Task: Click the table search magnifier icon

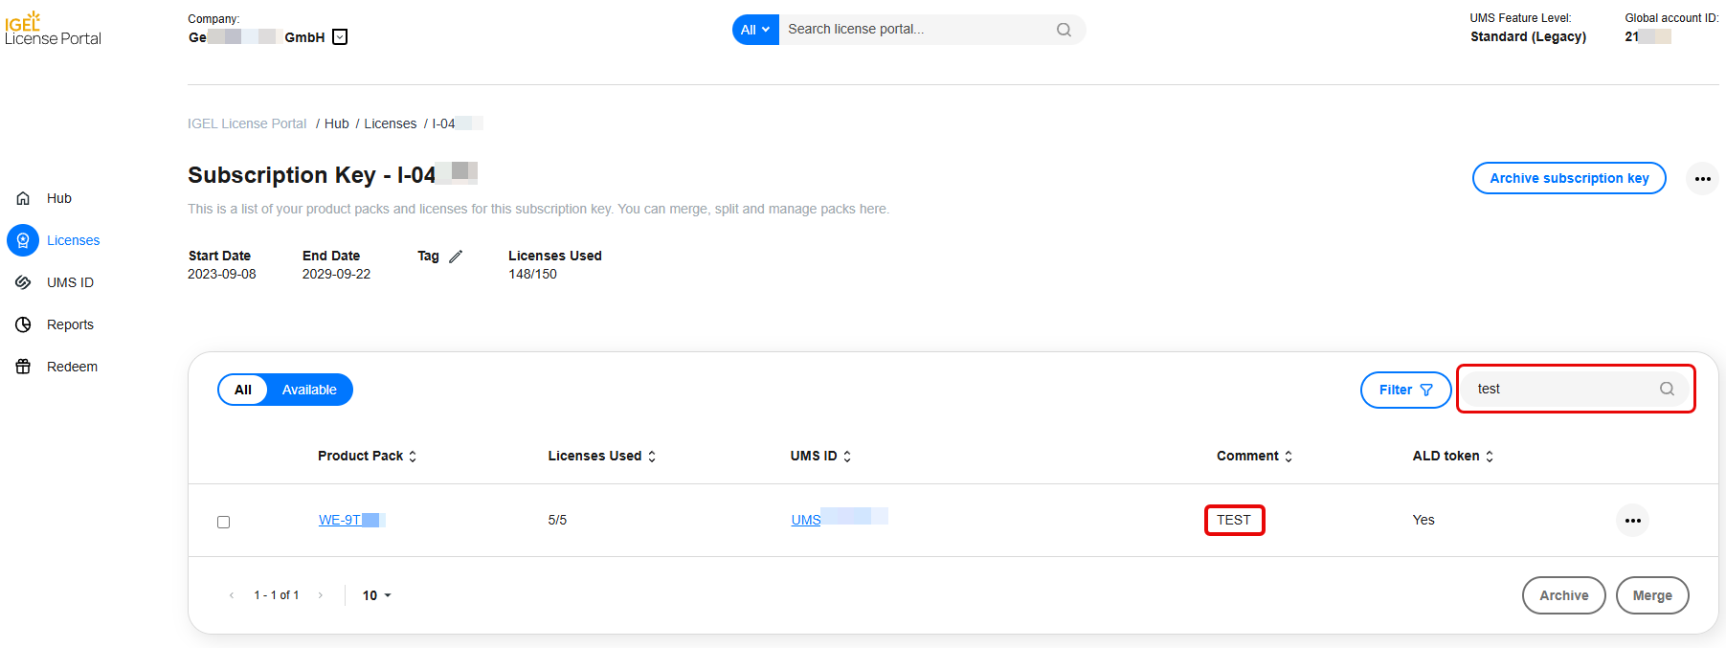Action: click(x=1667, y=389)
